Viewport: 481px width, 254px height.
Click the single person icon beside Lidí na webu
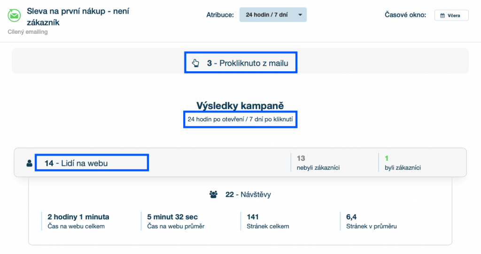point(30,164)
